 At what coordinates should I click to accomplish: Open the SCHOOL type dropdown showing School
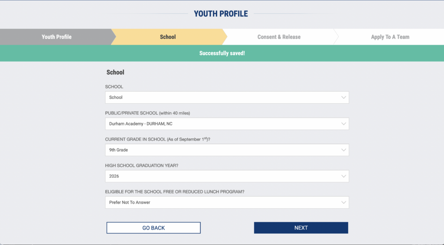[x=227, y=98]
